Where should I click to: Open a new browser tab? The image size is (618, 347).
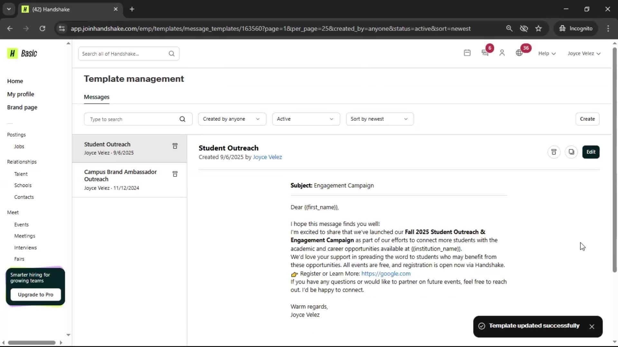point(132,9)
